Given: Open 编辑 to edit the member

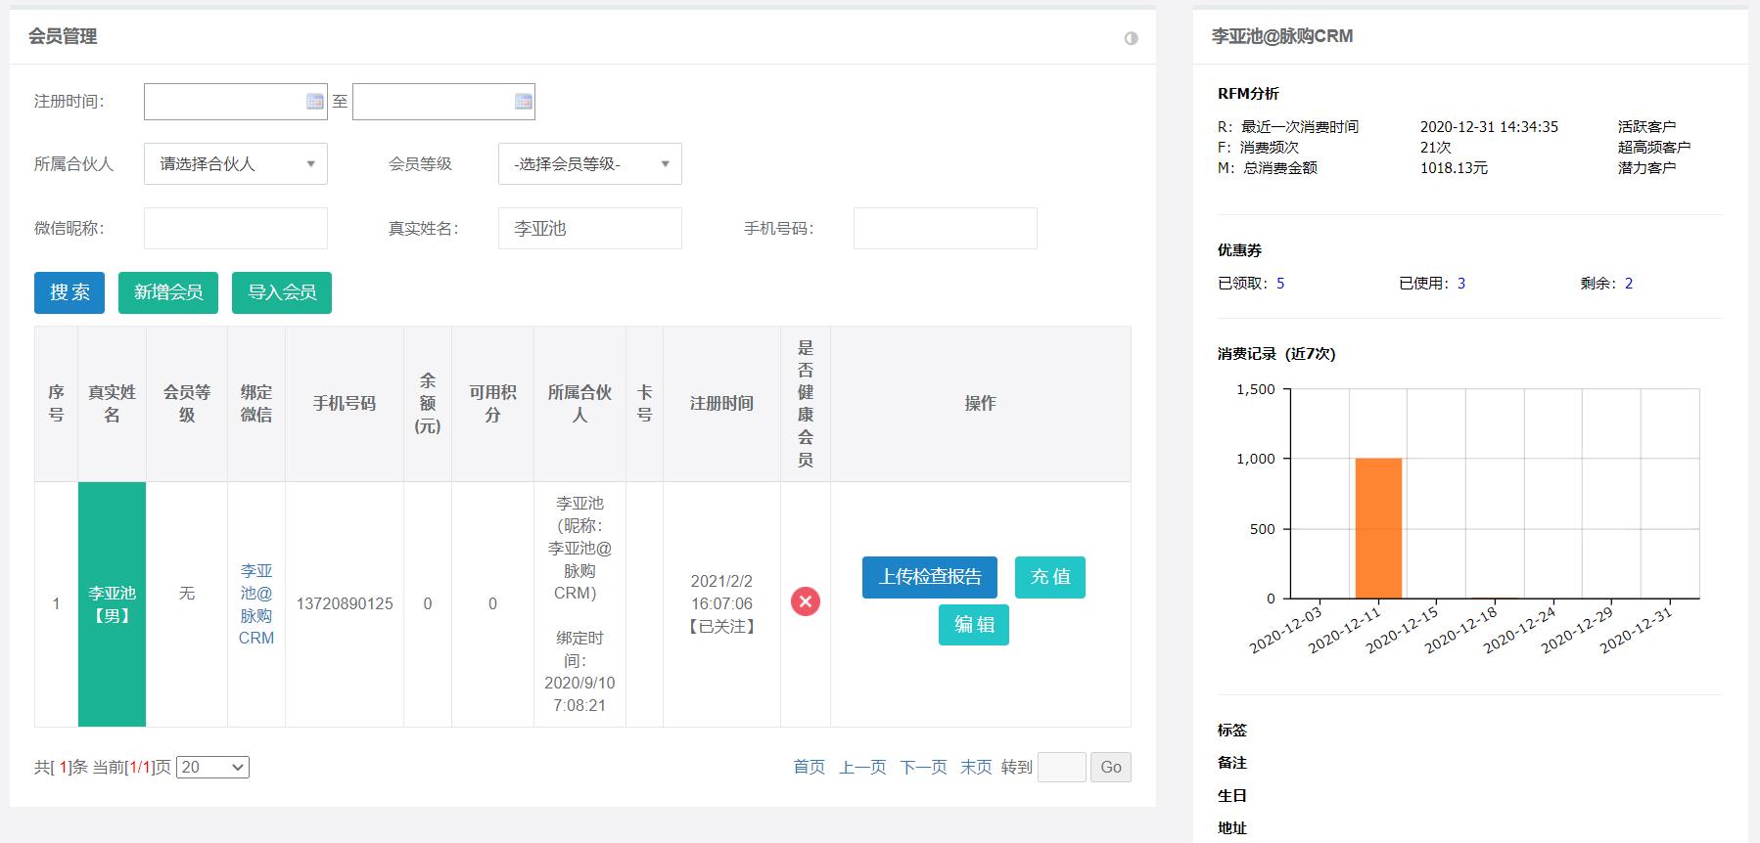Looking at the screenshot, I should pyautogui.click(x=974, y=625).
